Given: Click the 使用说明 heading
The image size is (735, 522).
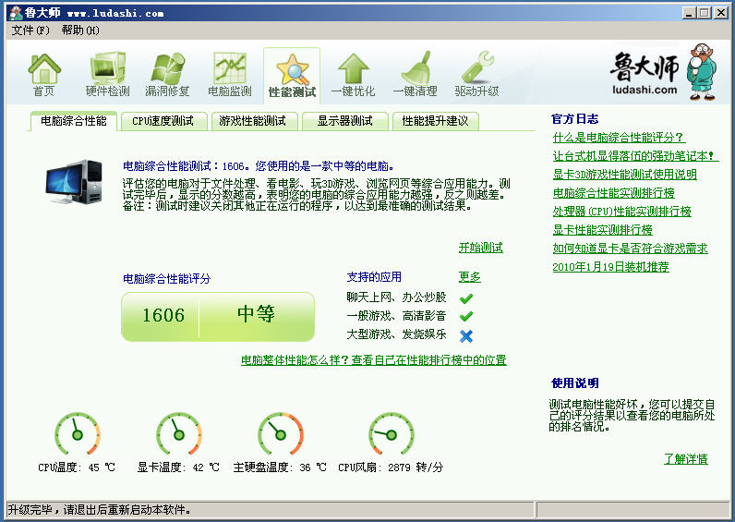Looking at the screenshot, I should click(x=574, y=383).
